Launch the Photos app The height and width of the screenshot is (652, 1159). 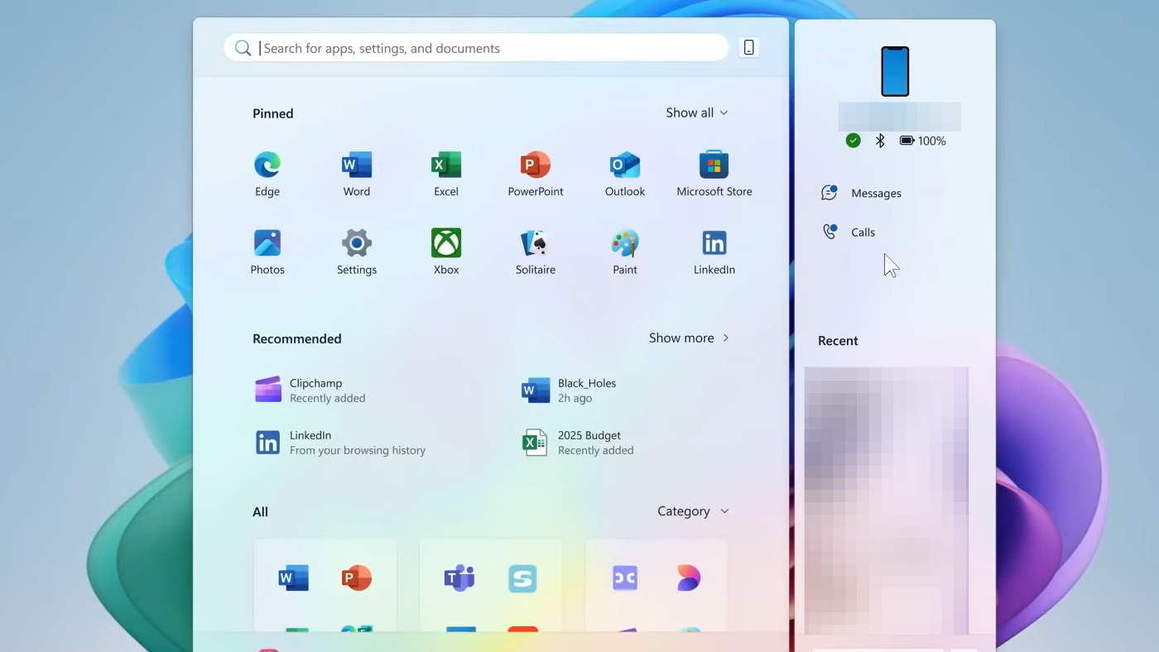(267, 252)
